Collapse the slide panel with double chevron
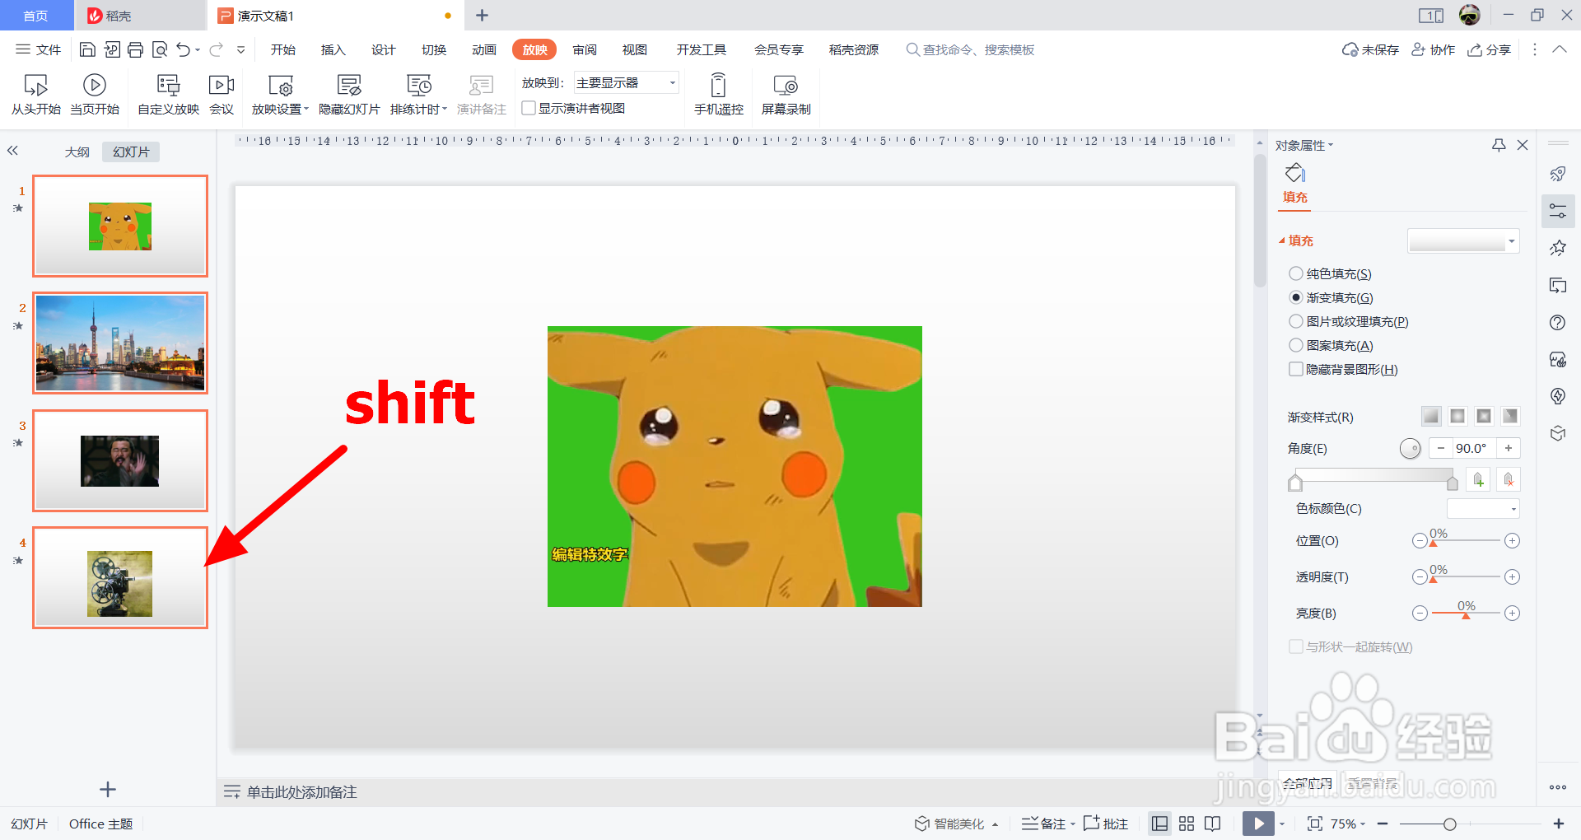This screenshot has width=1581, height=840. point(12,151)
